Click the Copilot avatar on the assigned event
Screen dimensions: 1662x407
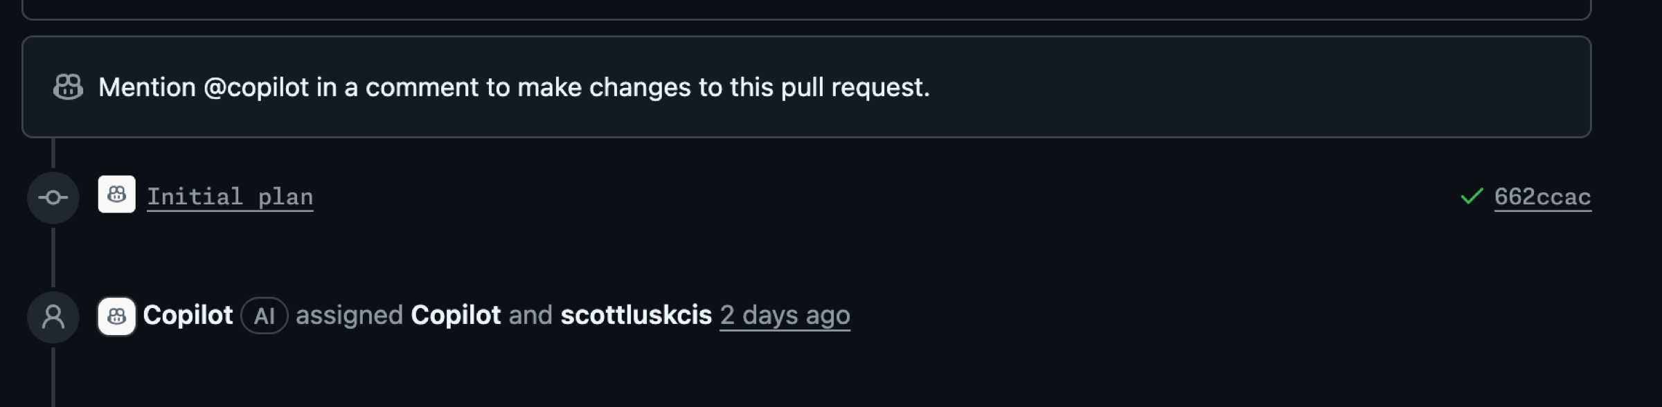coord(116,316)
